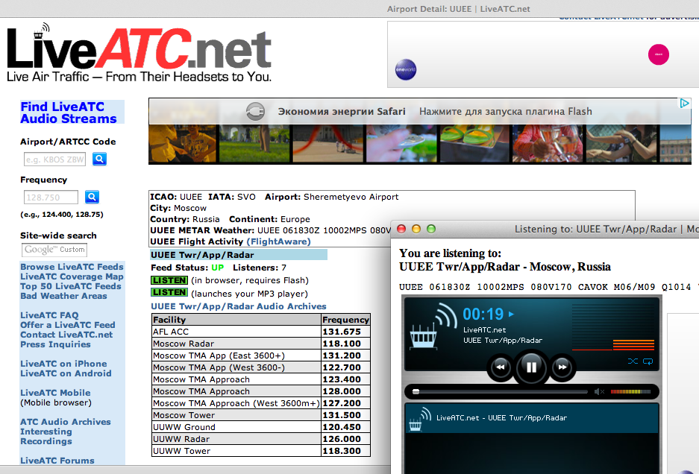
Task: Open Interesting Recordings link
Action: coord(46,437)
